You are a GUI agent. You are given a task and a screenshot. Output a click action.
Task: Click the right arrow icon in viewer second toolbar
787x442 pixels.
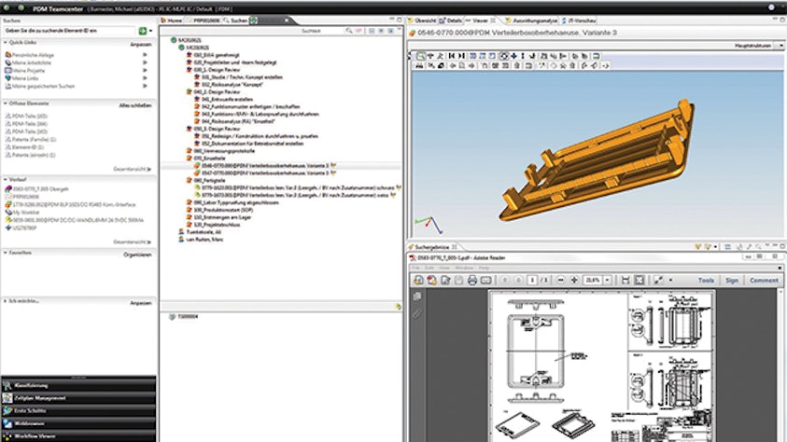[471, 65]
